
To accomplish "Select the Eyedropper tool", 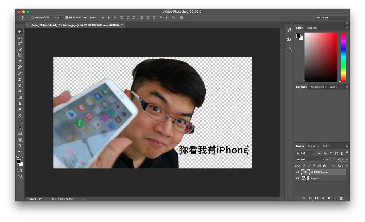I will coord(20,61).
